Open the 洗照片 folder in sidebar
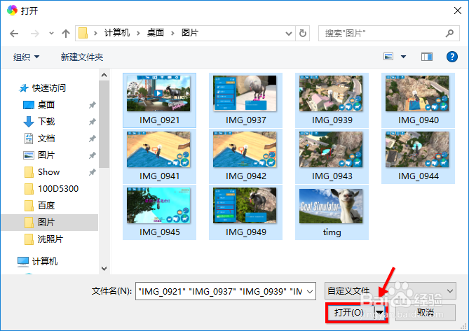Screen dimensions: 469x331 50,239
